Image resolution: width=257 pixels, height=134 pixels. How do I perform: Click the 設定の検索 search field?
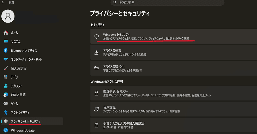[x=167, y=2]
